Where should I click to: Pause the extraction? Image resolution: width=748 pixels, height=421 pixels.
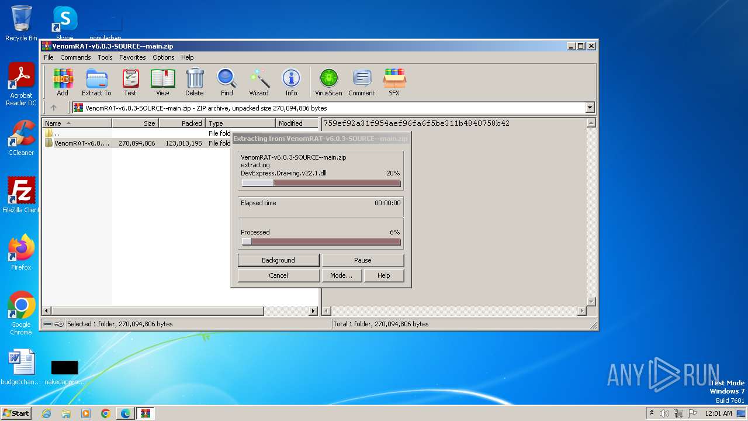363,260
